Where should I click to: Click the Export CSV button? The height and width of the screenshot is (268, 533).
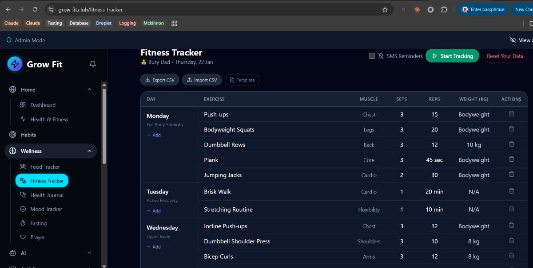coord(159,80)
